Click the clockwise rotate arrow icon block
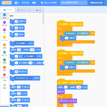107x107 pixels. [x=12, y=28]
